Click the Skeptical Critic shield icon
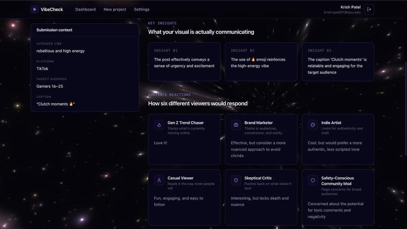This screenshot has width=407, height=229. click(x=236, y=180)
